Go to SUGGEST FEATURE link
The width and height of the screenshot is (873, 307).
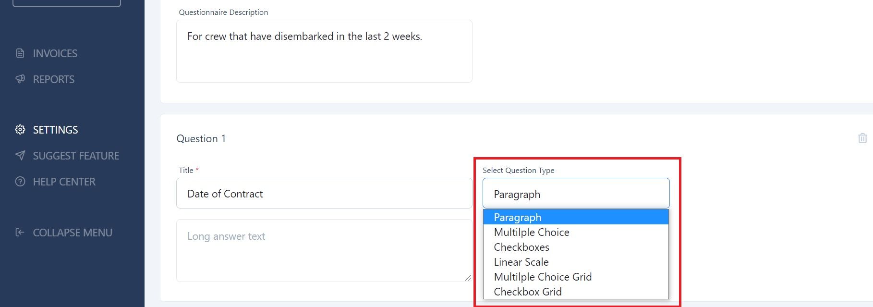point(76,156)
